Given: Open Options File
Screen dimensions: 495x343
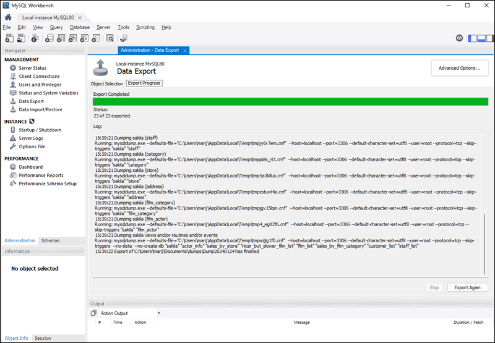Looking at the screenshot, I should pos(32,146).
